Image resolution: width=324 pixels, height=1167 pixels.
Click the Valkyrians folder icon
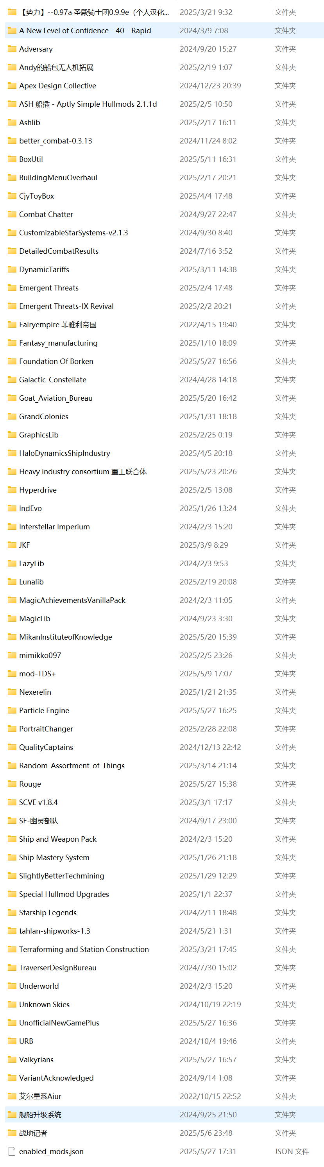[x=12, y=1059]
